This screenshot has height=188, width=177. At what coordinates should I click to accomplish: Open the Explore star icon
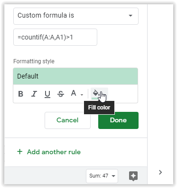coord(133,176)
